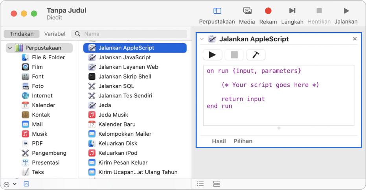Select Jalankan Skrip Shell action
366x190 pixels.
[x=125, y=77]
